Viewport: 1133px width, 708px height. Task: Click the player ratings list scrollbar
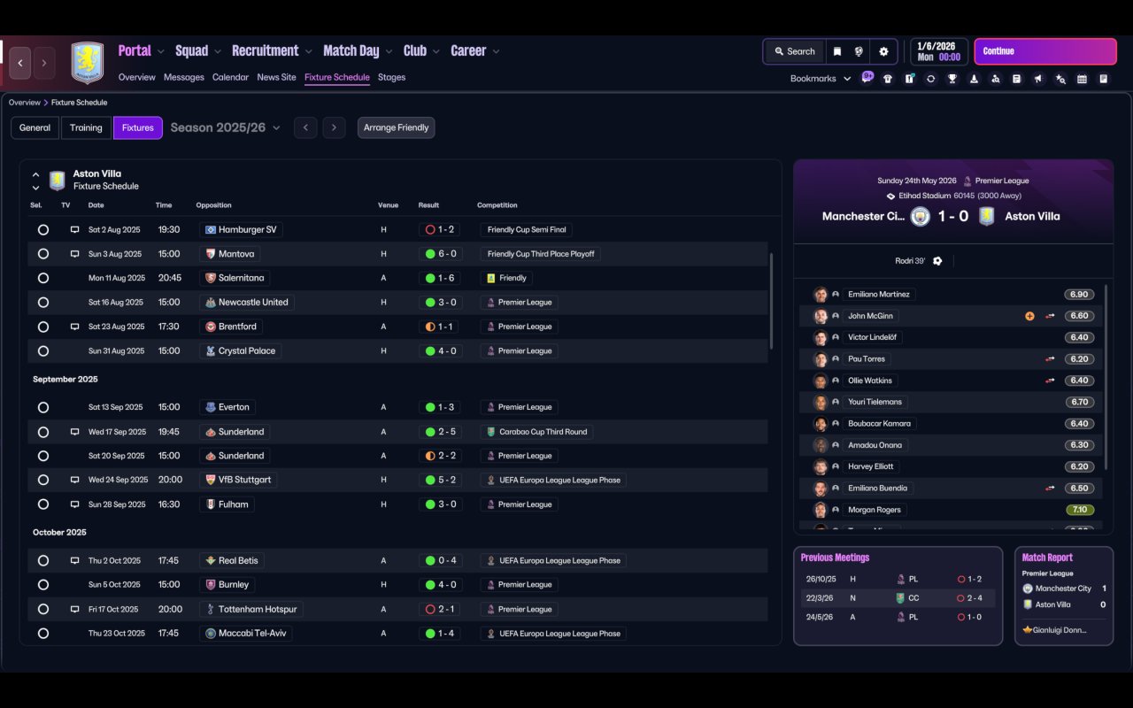[1107, 376]
